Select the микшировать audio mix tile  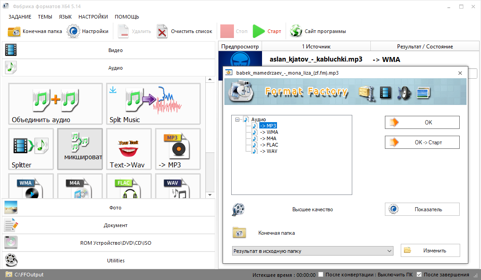coord(80,149)
